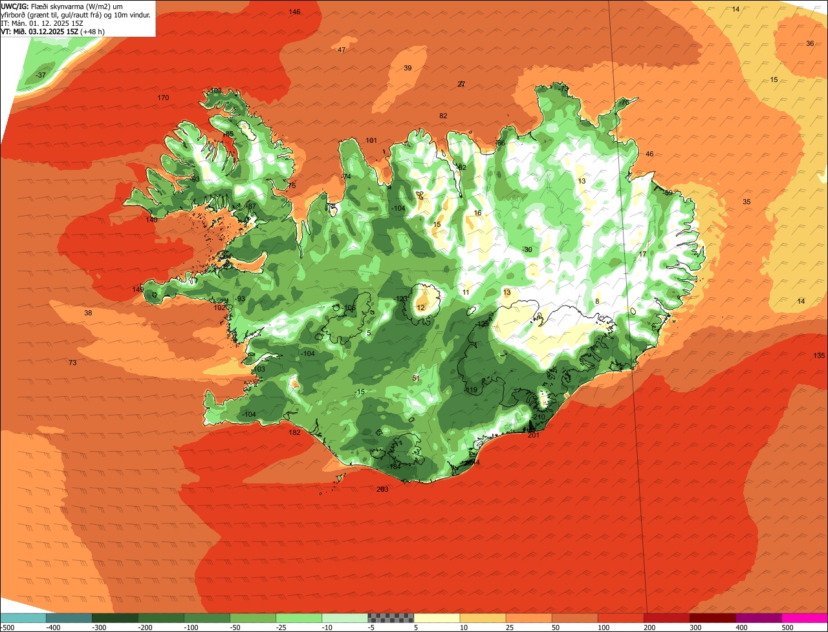Click the 170 value northwest of the Westfjords
Viewport: 828px width, 632px height.
[163, 98]
